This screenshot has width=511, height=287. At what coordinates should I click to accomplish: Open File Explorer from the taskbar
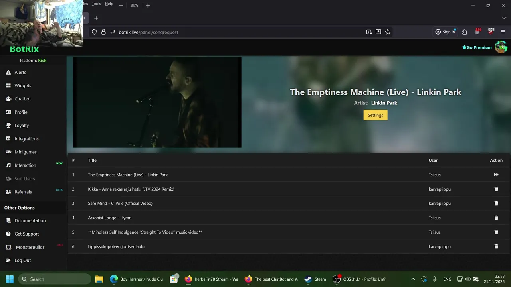[99, 279]
